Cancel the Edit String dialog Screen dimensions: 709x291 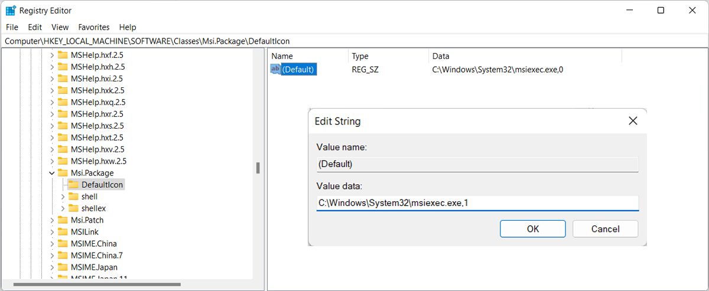(x=605, y=229)
